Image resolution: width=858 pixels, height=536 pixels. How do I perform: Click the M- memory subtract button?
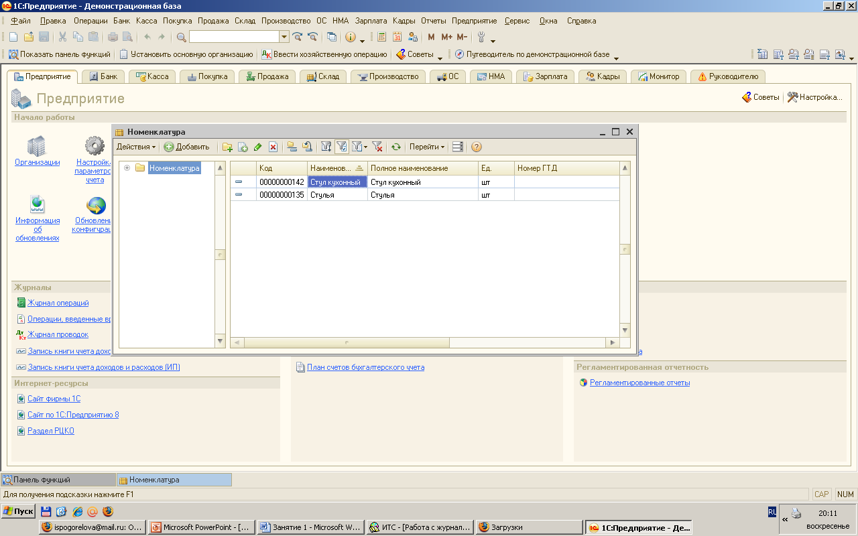pos(462,37)
